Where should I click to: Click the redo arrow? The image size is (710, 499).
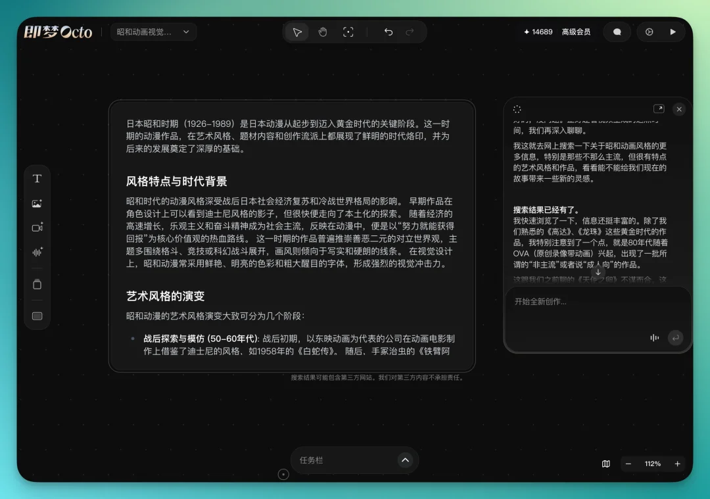click(408, 32)
